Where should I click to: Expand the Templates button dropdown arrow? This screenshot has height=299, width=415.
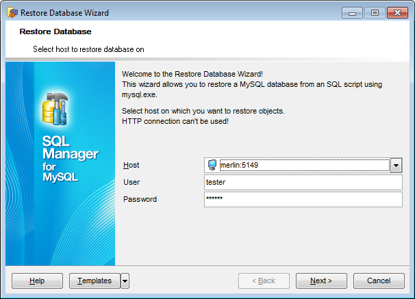(x=125, y=281)
